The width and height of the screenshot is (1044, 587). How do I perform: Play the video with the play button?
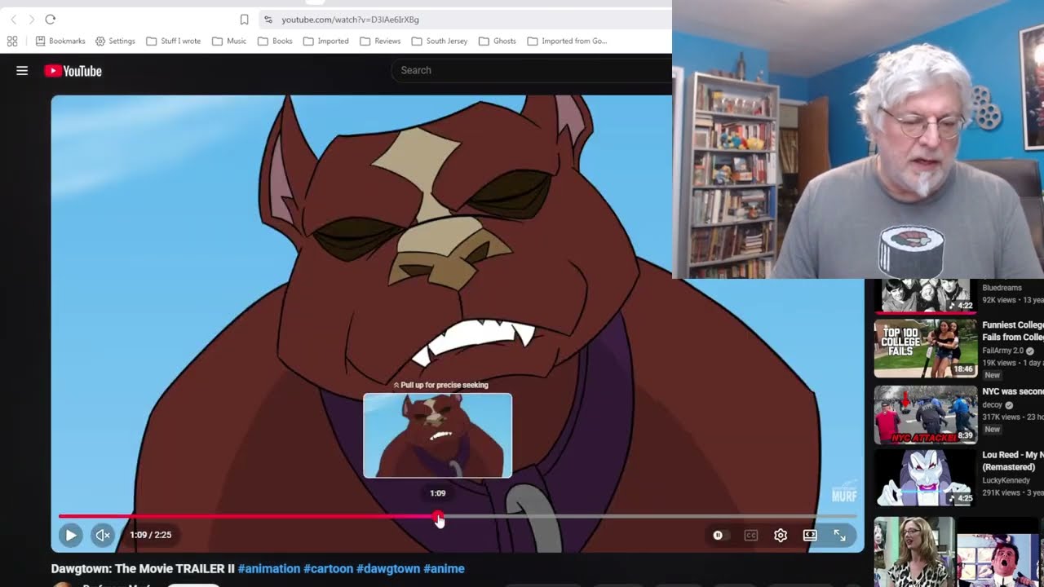tap(70, 536)
